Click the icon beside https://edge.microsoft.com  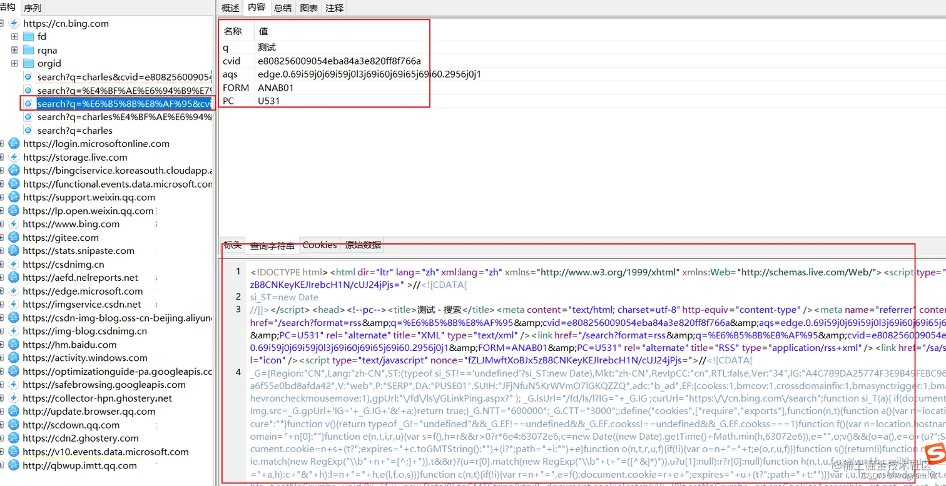[14, 291]
